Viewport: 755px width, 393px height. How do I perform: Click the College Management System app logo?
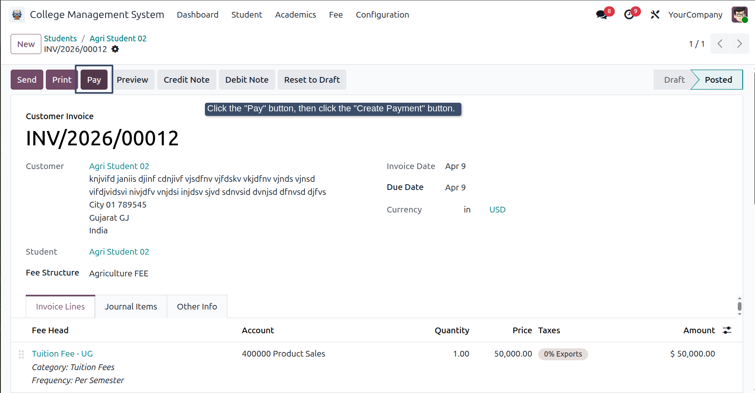pyautogui.click(x=17, y=15)
